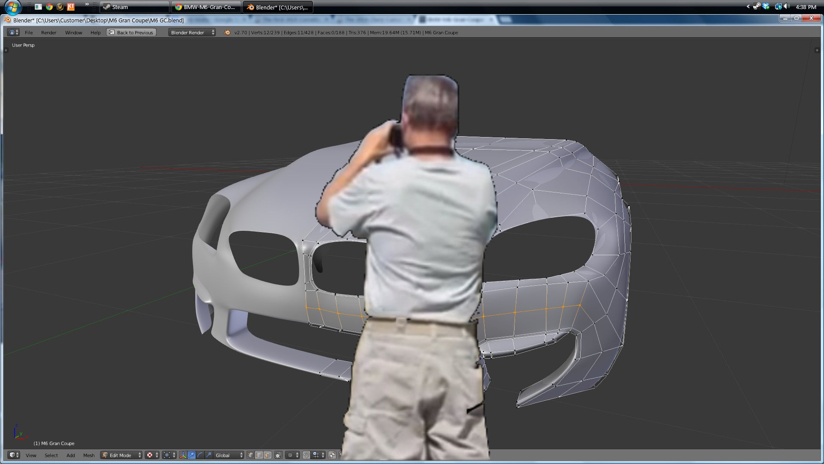Click the Blender taskbar button
Image resolution: width=824 pixels, height=464 pixels.
click(278, 7)
